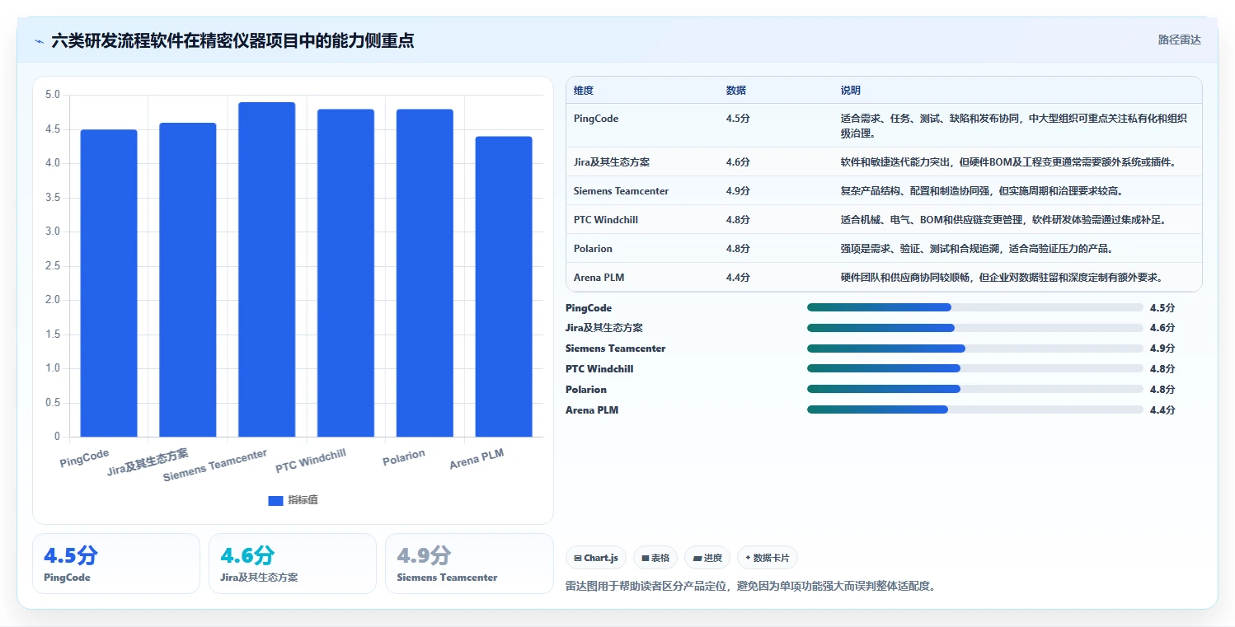Click the PTC Windchill progress bar
The width and height of the screenshot is (1235, 627).
coord(975,369)
